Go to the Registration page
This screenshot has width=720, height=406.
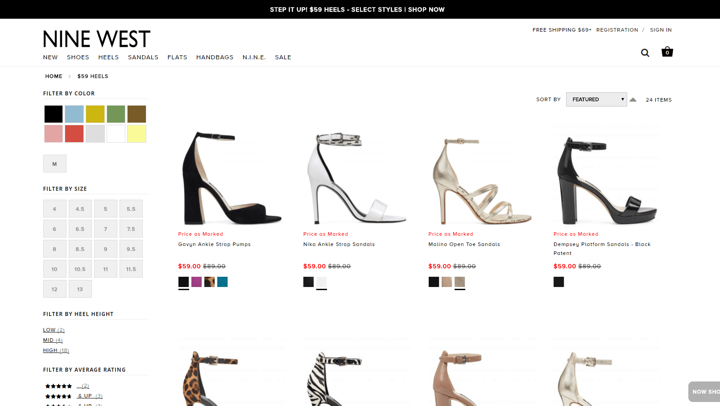point(617,30)
